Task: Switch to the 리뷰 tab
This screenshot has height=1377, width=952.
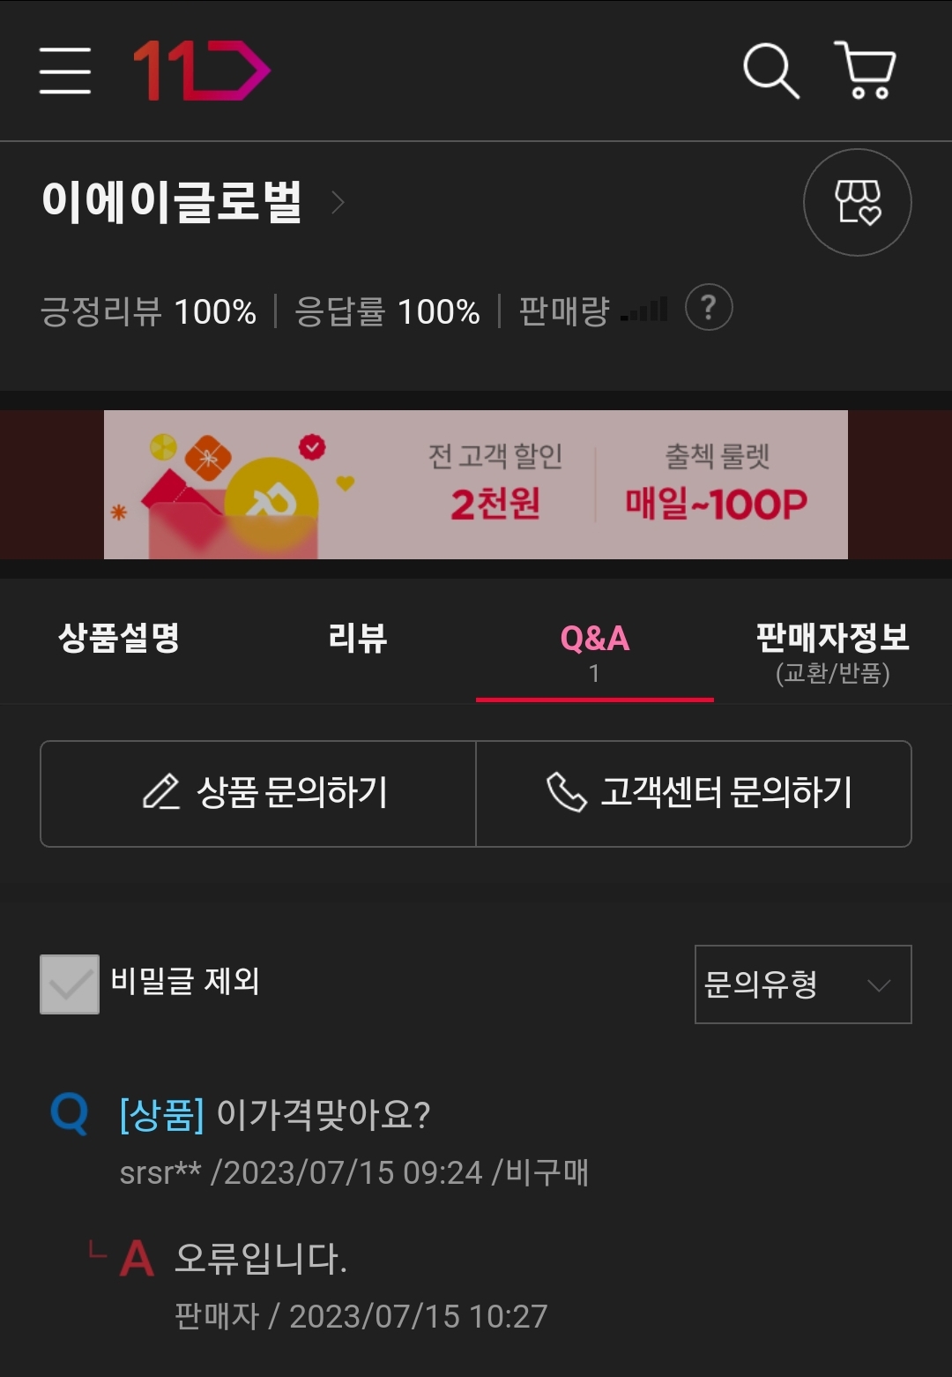Action: tap(357, 638)
